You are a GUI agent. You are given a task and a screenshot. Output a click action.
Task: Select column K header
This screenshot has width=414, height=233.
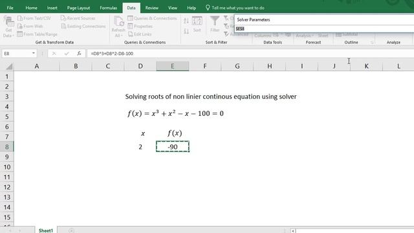[x=367, y=66]
